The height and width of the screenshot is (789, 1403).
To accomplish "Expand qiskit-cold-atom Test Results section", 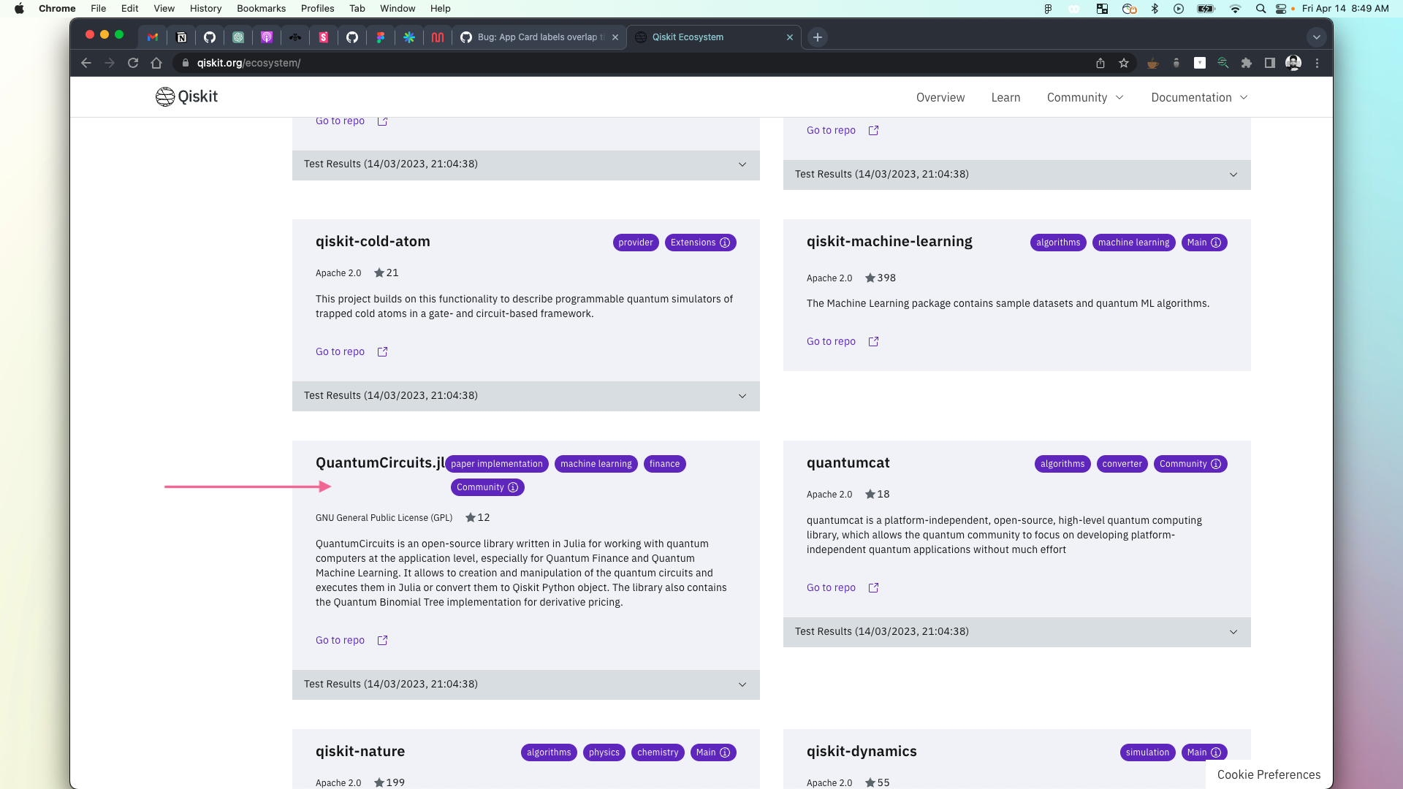I will [742, 396].
